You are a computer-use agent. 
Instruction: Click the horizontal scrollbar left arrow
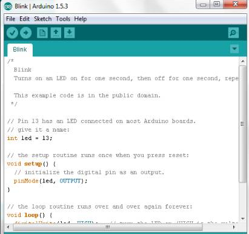point(8,227)
